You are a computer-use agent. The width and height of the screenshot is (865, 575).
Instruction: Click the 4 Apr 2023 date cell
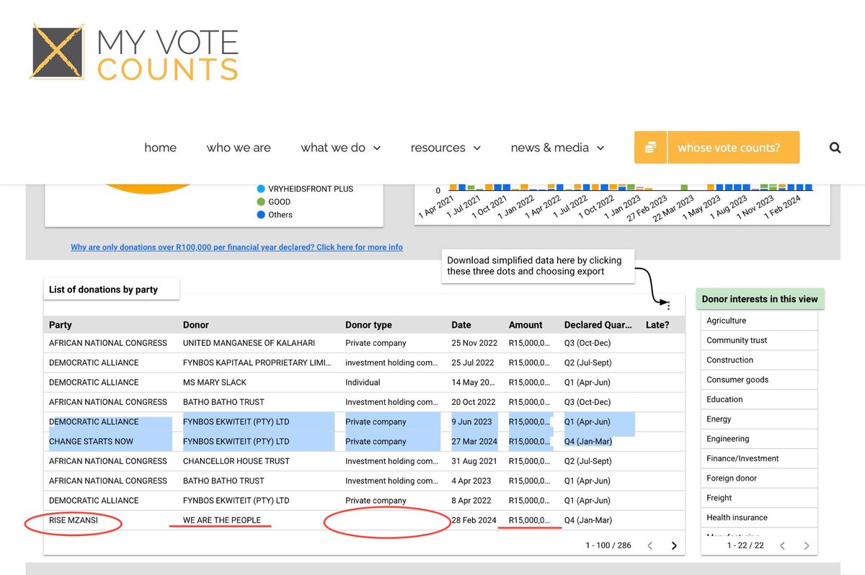(x=471, y=481)
